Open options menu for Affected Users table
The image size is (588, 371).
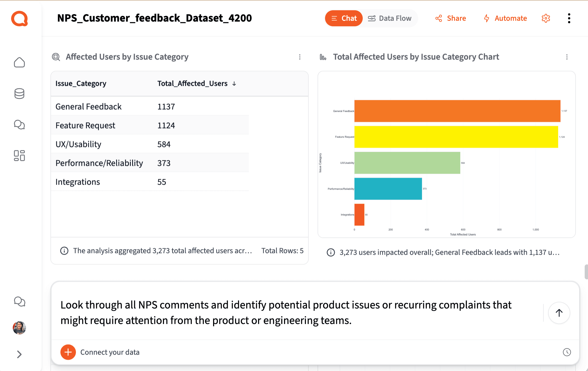[300, 57]
